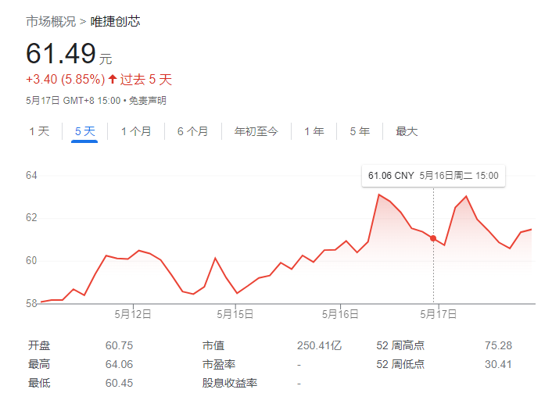Click the 5月16日 axis label

tap(340, 314)
